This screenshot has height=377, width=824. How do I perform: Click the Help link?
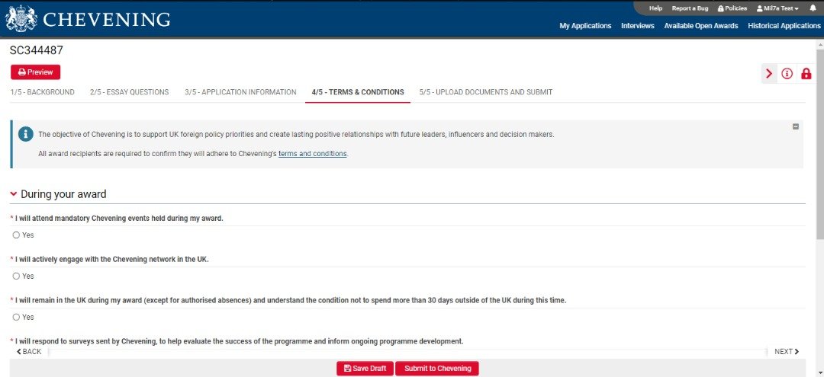[x=656, y=8]
